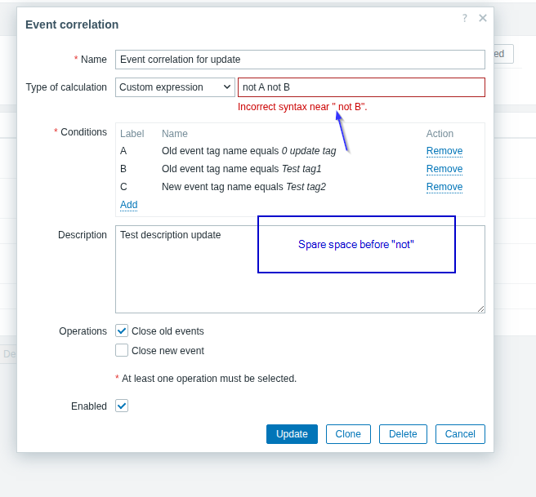536x497 pixels.
Task: Click the Close new event label
Action: (x=167, y=351)
